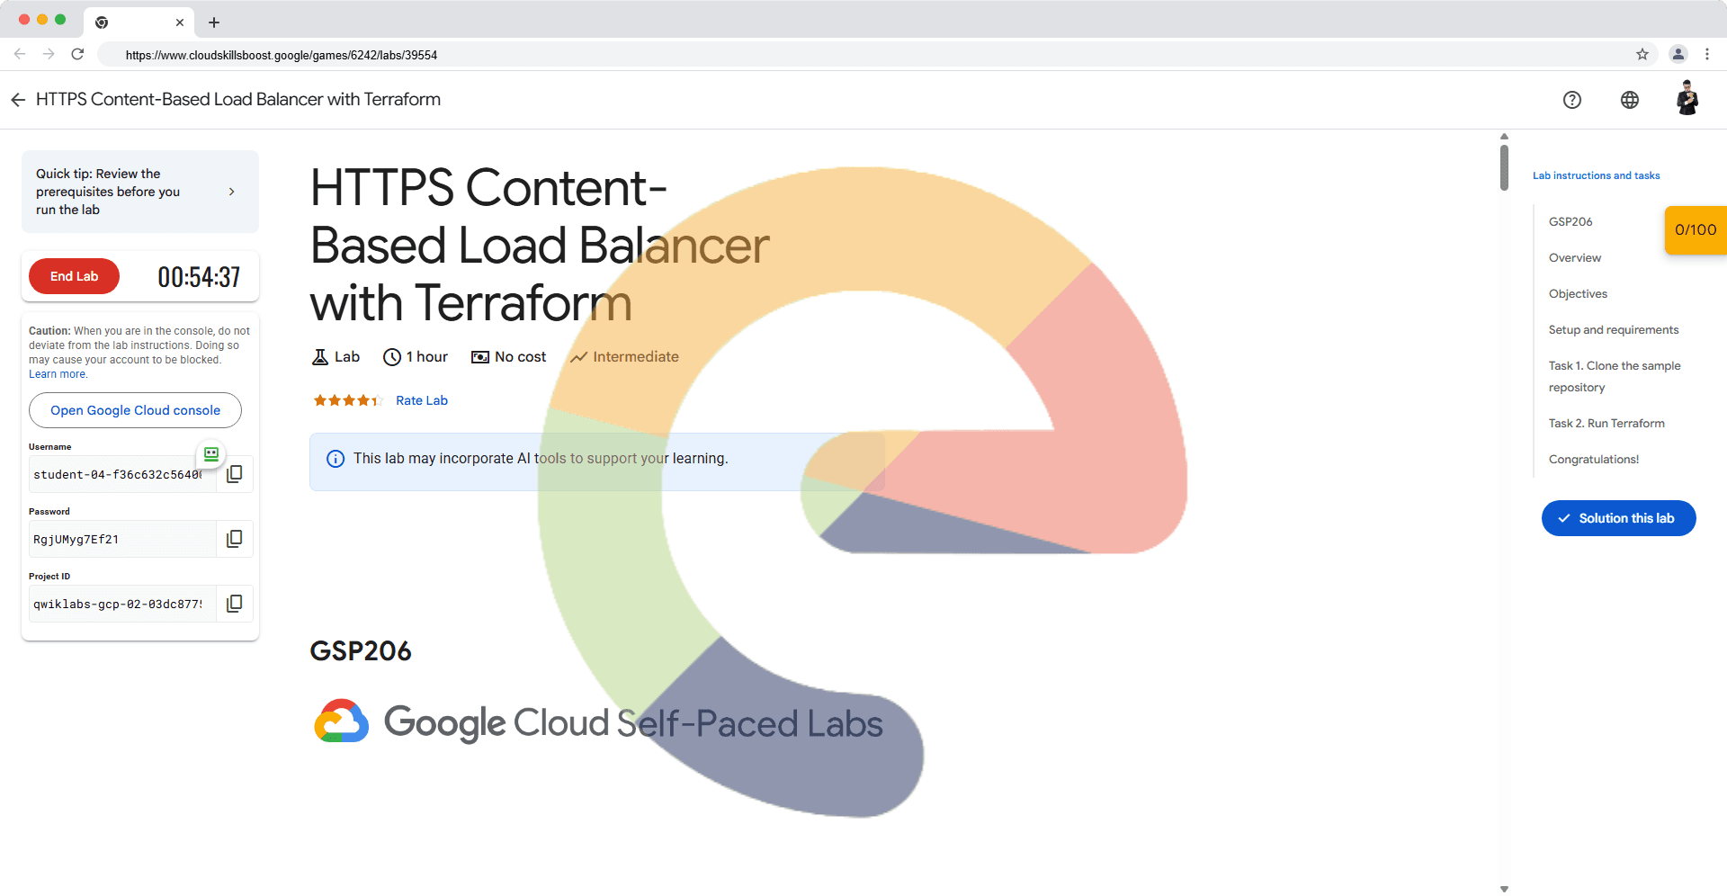The width and height of the screenshot is (1727, 896).
Task: Click the Lab instructions and tasks heading
Action: (x=1597, y=175)
